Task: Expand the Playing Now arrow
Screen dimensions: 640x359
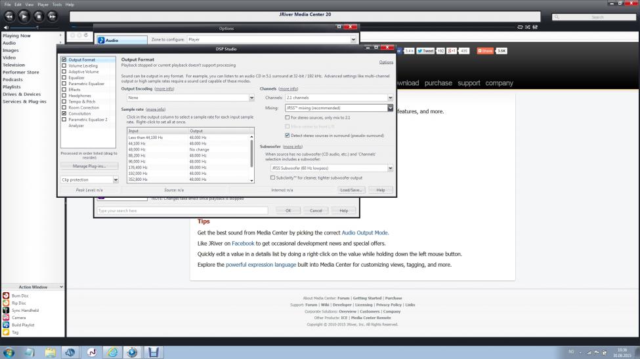Action: click(x=60, y=36)
